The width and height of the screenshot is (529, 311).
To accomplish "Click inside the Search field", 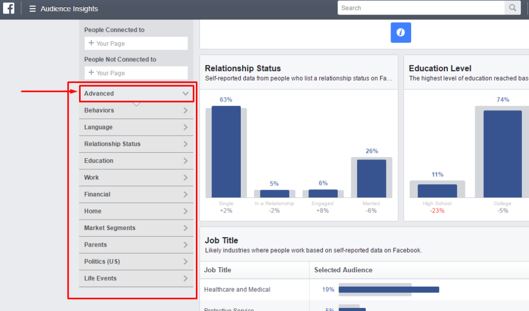I will pos(421,8).
